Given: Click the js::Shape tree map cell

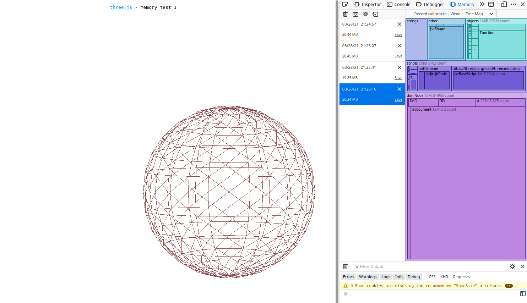Looking at the screenshot, I should (x=446, y=43).
